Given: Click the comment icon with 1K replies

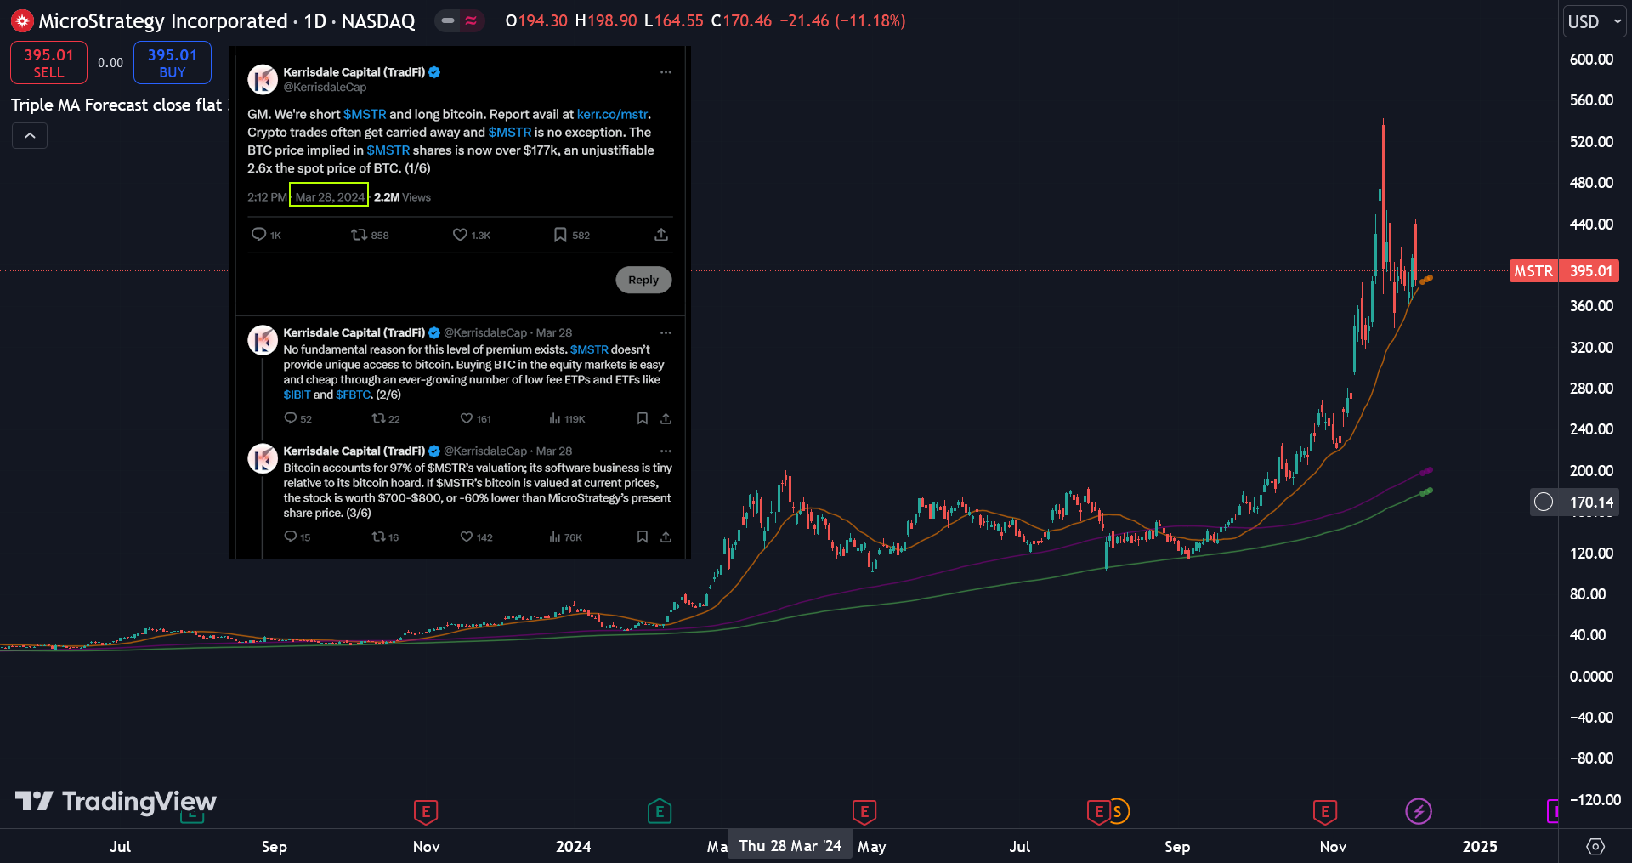Looking at the screenshot, I should [x=259, y=234].
